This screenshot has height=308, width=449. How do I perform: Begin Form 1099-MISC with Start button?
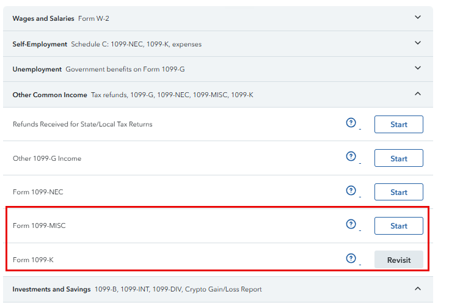398,226
